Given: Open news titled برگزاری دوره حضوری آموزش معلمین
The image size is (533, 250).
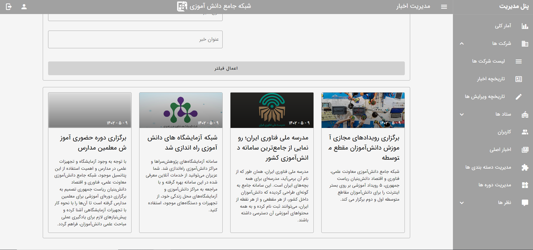Looking at the screenshot, I should coord(93,143).
